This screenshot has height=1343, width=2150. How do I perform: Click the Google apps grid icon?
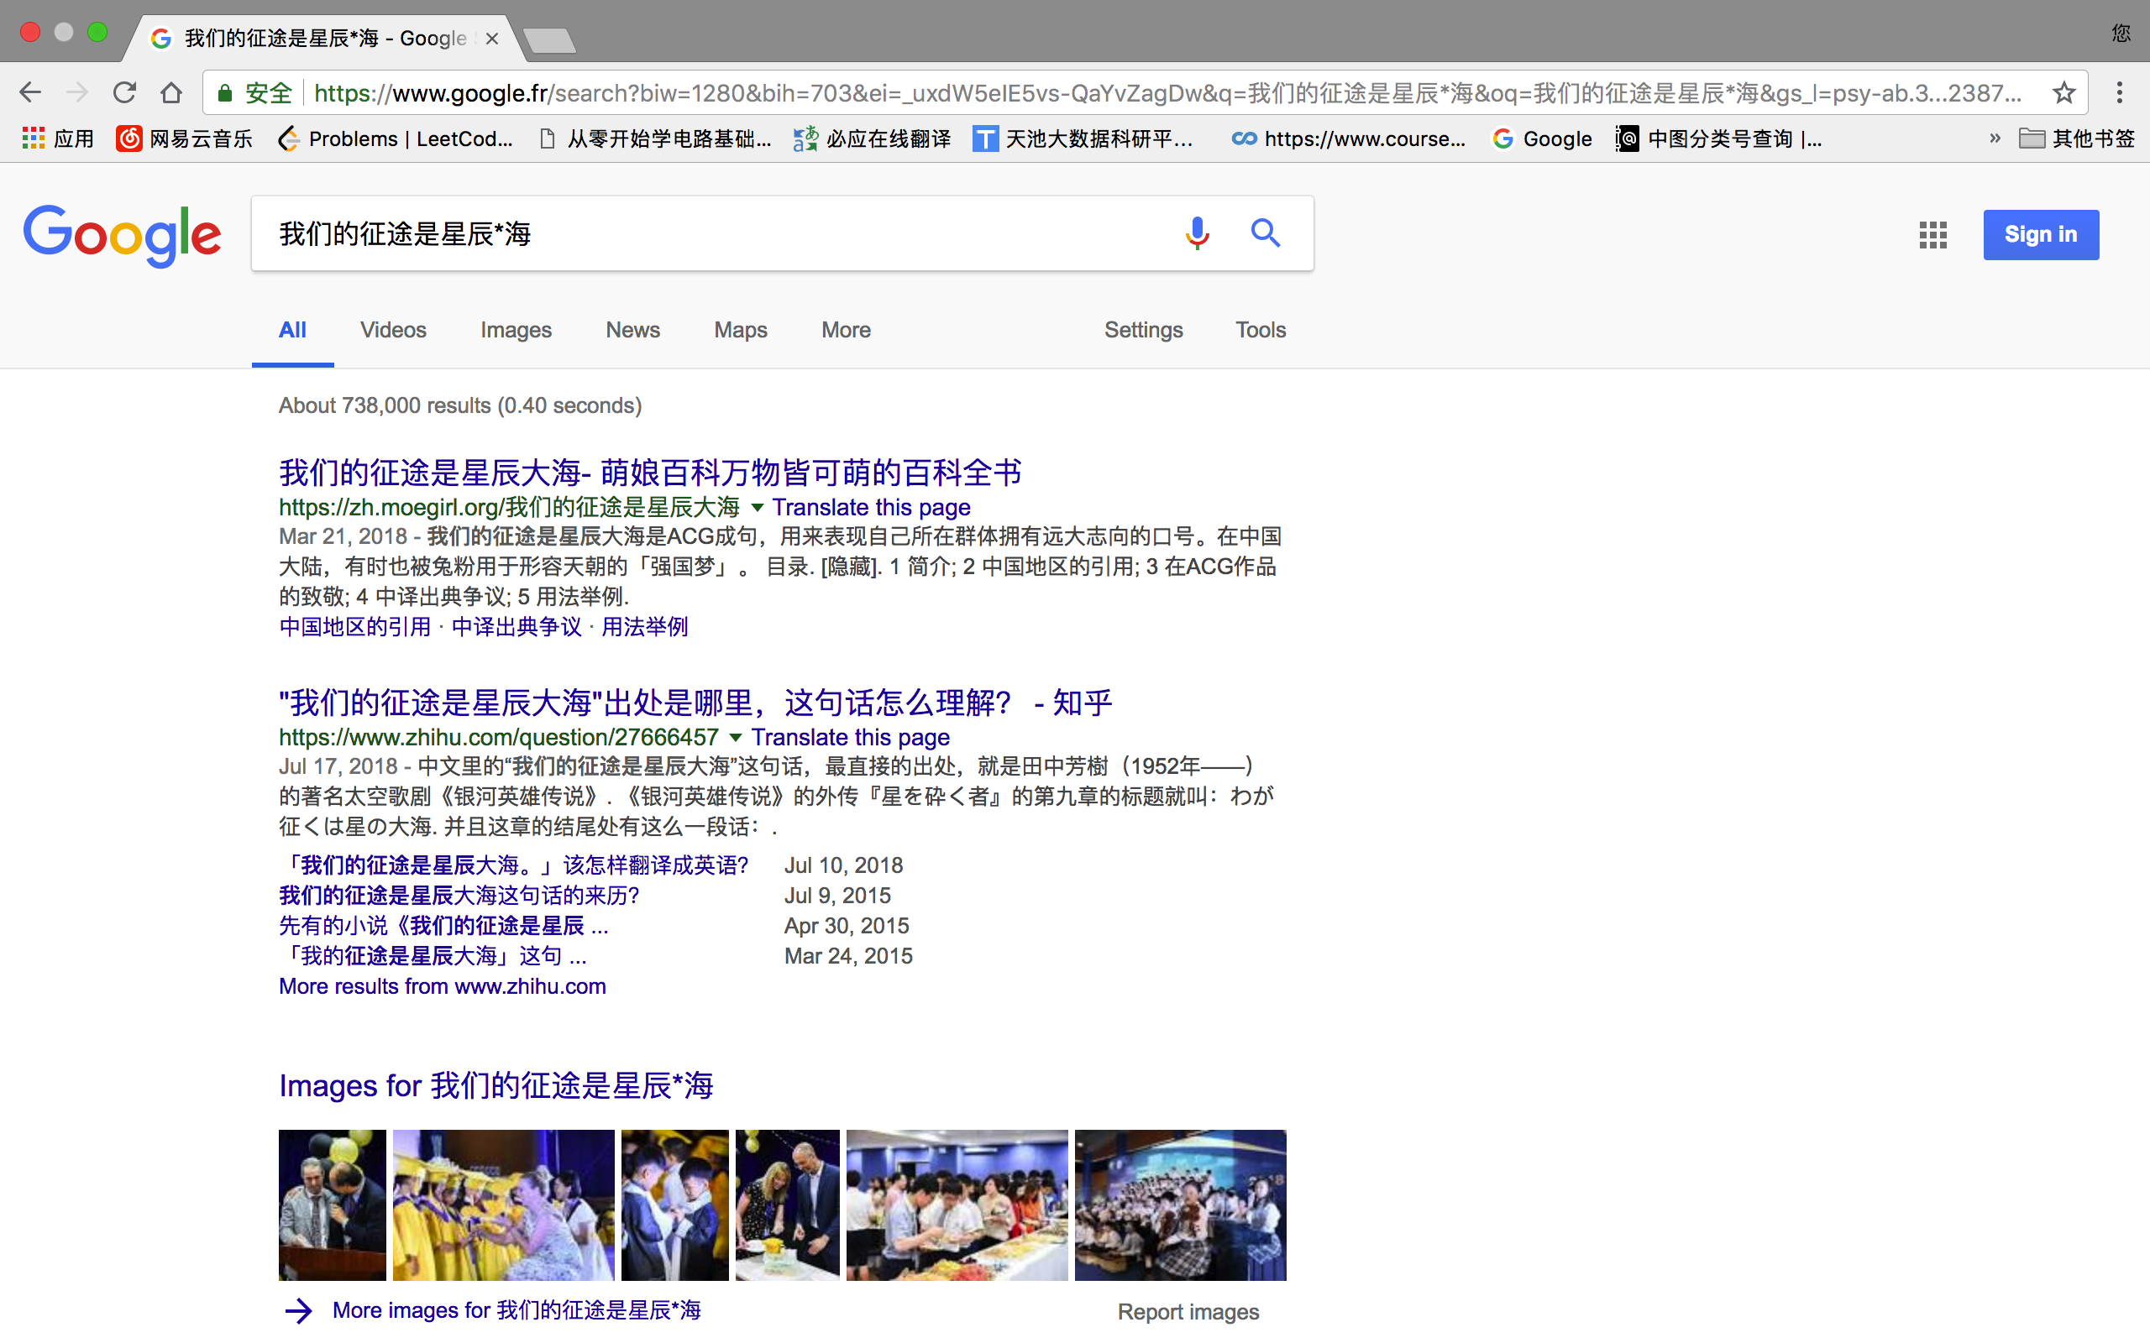click(1933, 233)
